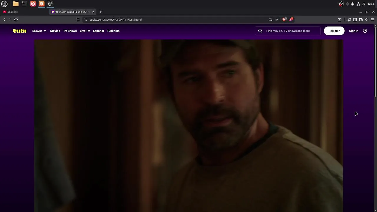This screenshot has width=377, height=212.
Task: Open the OBS Studio panel launcher
Action: coord(50,4)
